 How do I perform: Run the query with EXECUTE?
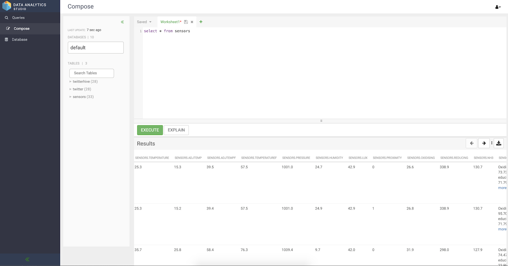150,130
